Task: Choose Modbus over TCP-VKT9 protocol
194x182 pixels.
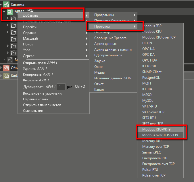Action: click(160, 135)
